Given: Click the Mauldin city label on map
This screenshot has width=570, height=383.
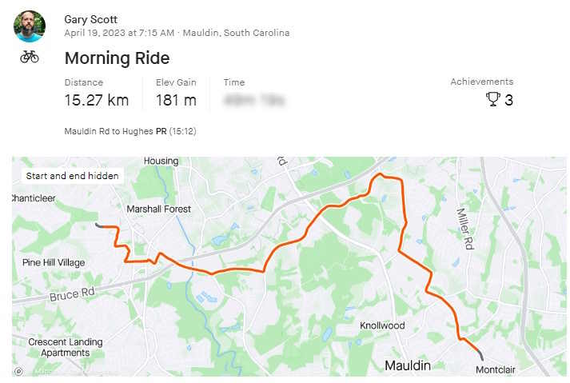Looking at the screenshot, I should pyautogui.click(x=408, y=365).
